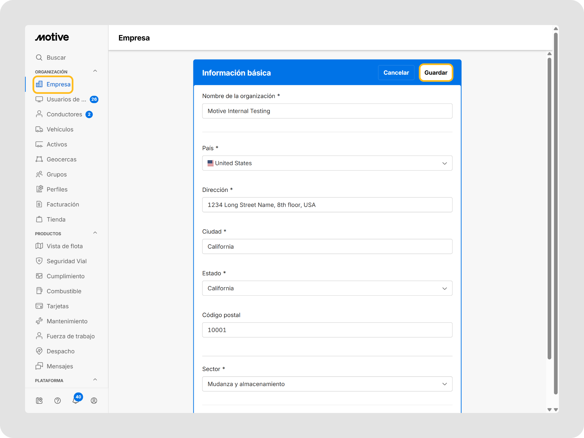
Task: Click the 26 badge on Usuarios
Action: 94,99
